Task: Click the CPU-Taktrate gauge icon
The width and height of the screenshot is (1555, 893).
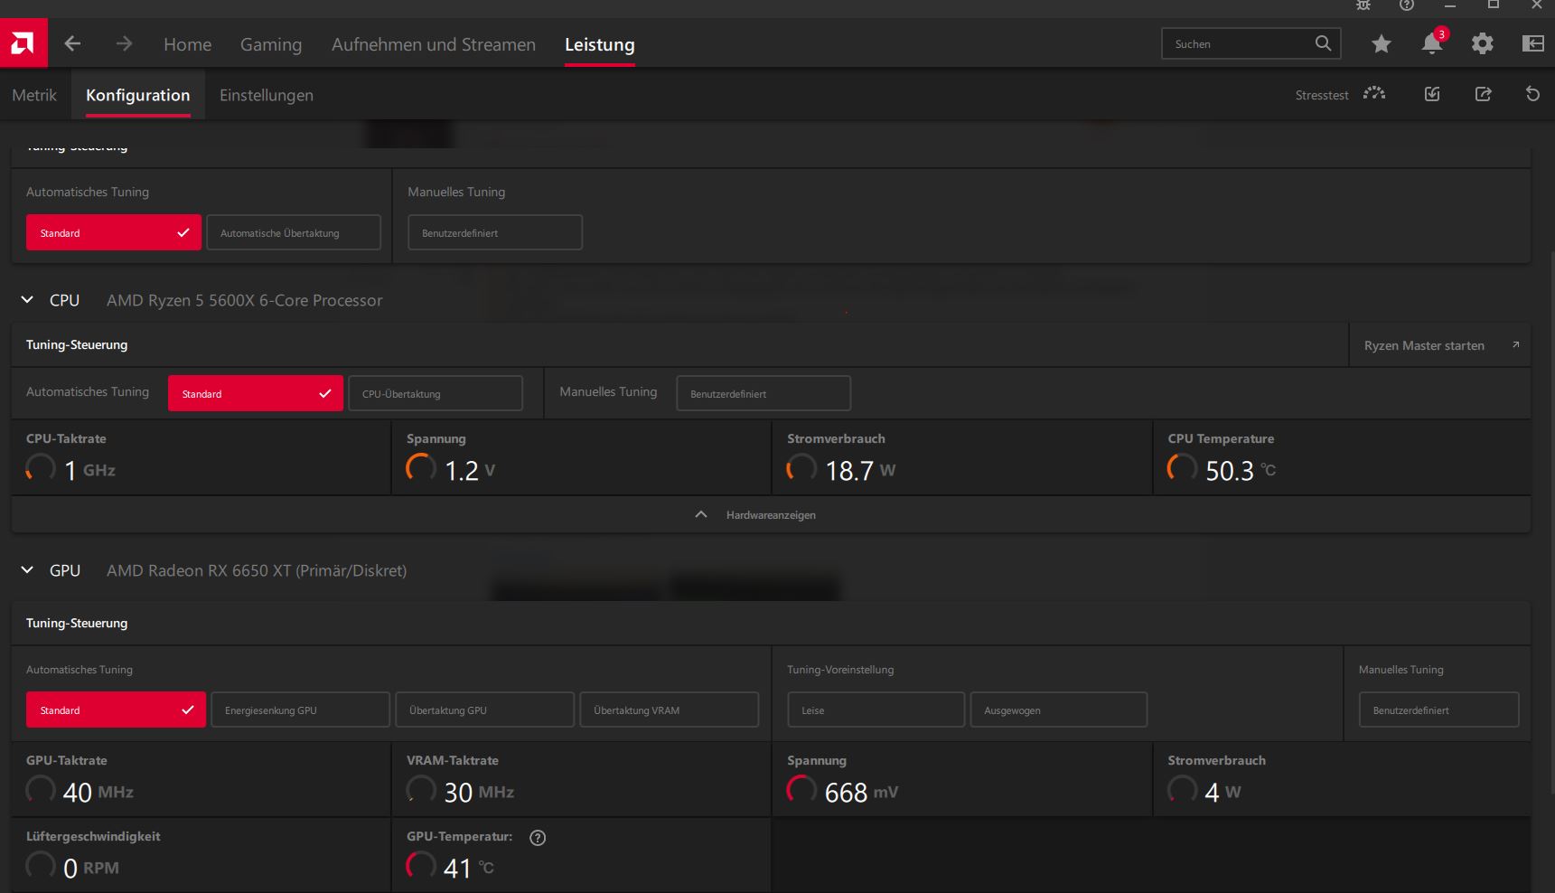Action: tap(41, 468)
